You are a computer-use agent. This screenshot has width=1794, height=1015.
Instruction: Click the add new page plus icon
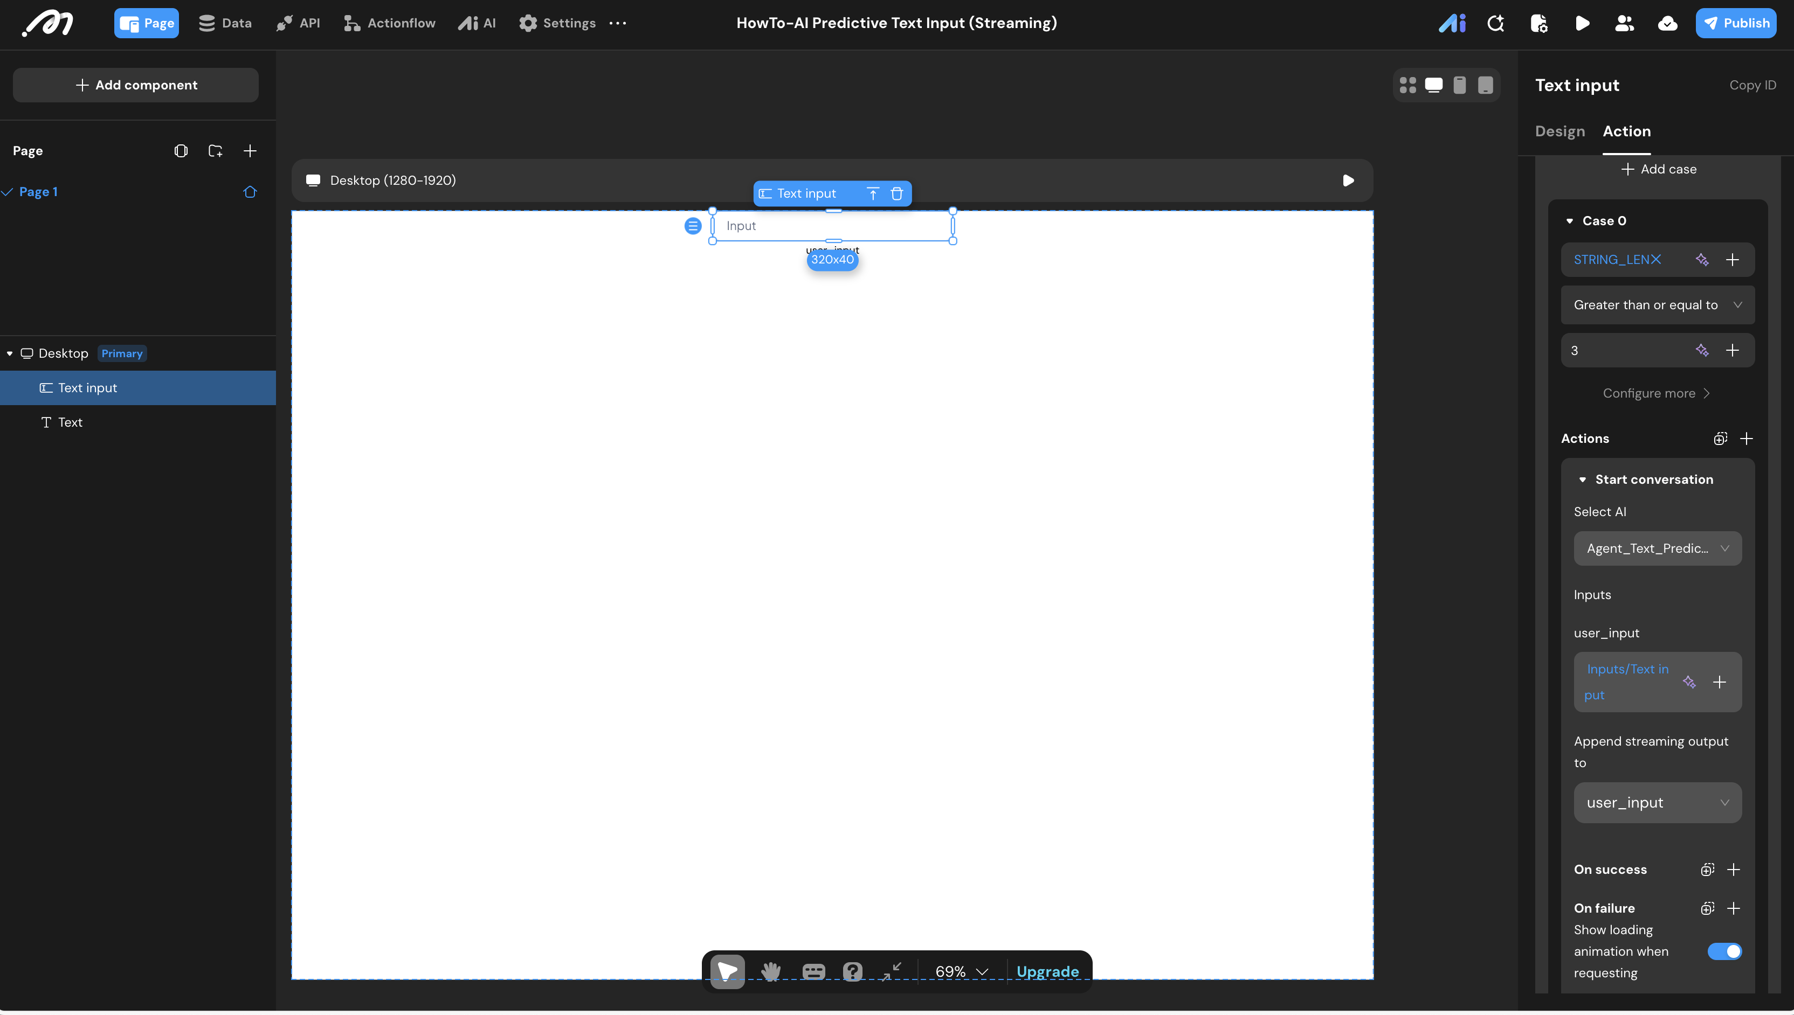[250, 150]
